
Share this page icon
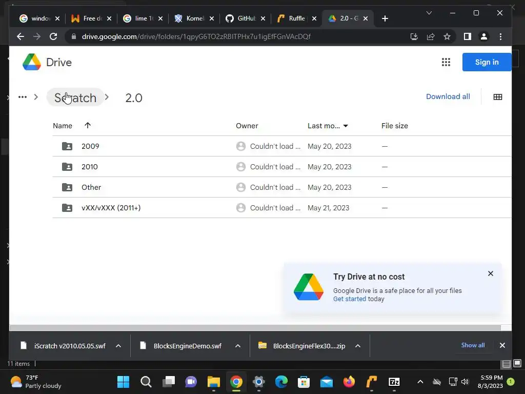431,36
